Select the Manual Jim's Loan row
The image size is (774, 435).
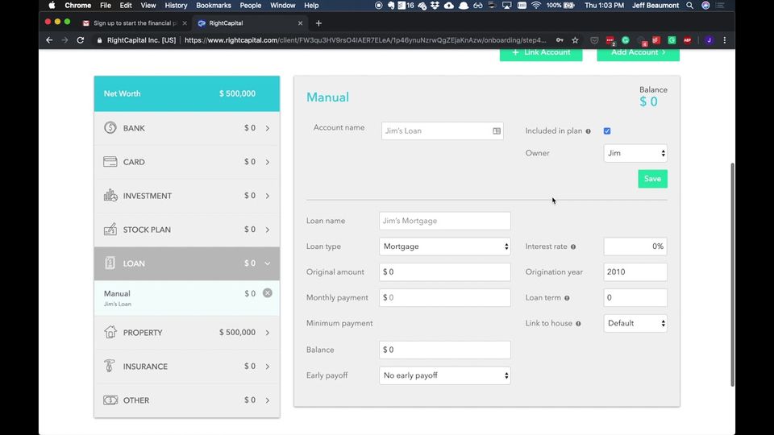tap(186, 298)
